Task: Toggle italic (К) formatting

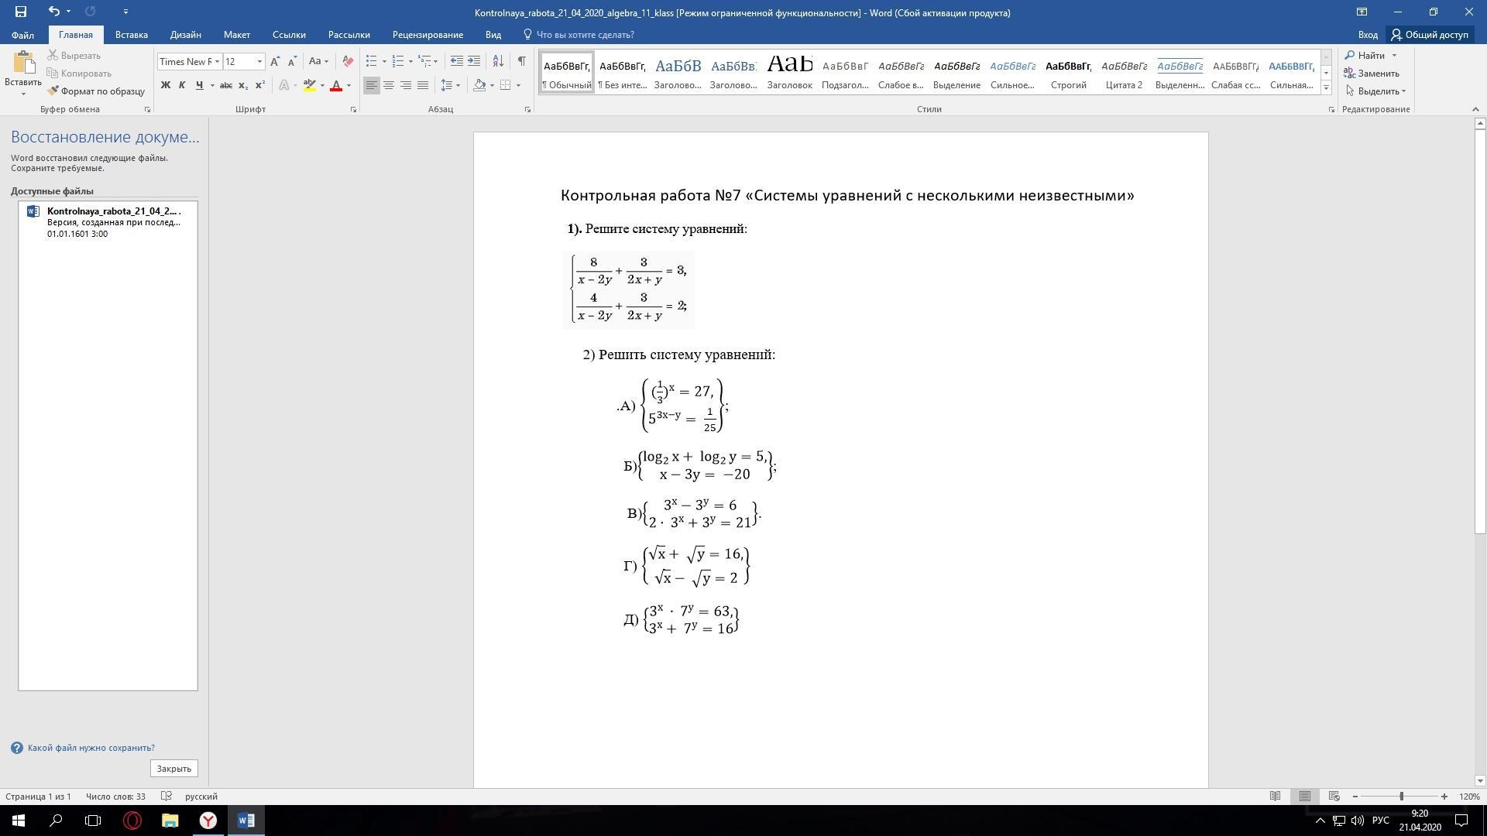Action: click(182, 85)
